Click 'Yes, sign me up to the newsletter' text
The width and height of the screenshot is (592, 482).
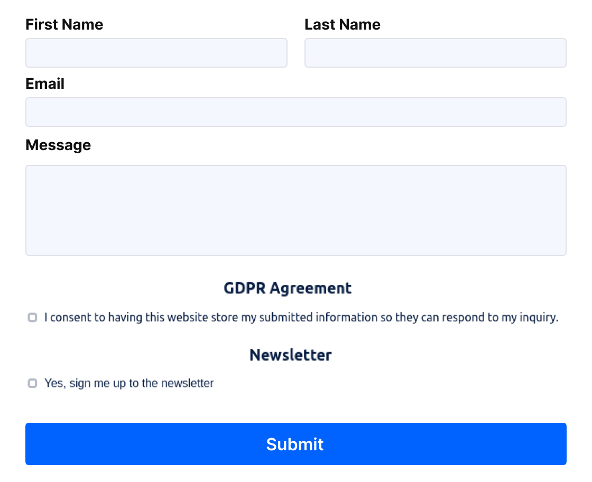click(129, 383)
